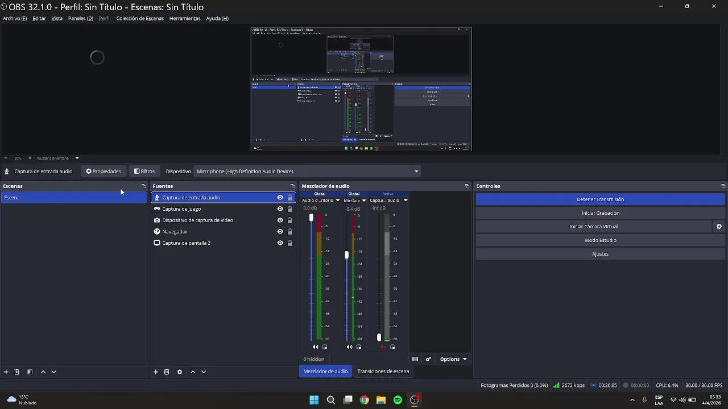The width and height of the screenshot is (728, 409).
Task: Hide Captura de pantalla 2 source
Action: point(280,243)
